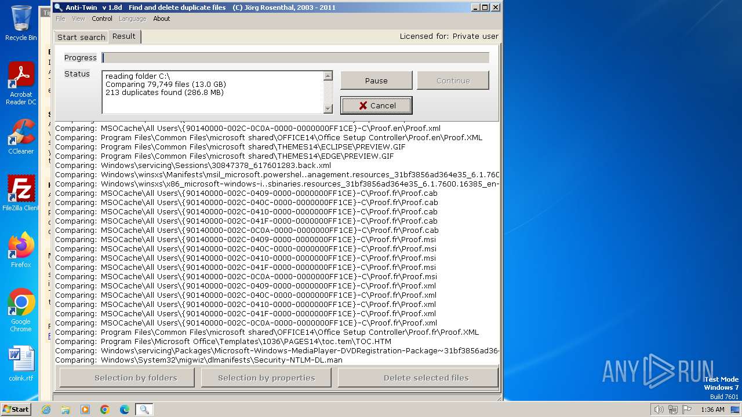Switch to Result tab
Screen dimensions: 742x417
[x=124, y=36]
